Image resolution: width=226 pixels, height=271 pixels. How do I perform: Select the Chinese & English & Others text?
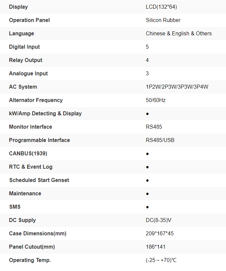click(x=179, y=33)
